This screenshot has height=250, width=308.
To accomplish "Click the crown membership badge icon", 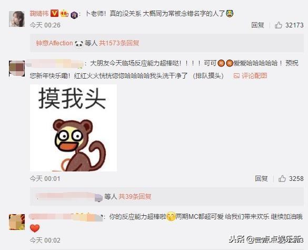I will pos(64,14).
